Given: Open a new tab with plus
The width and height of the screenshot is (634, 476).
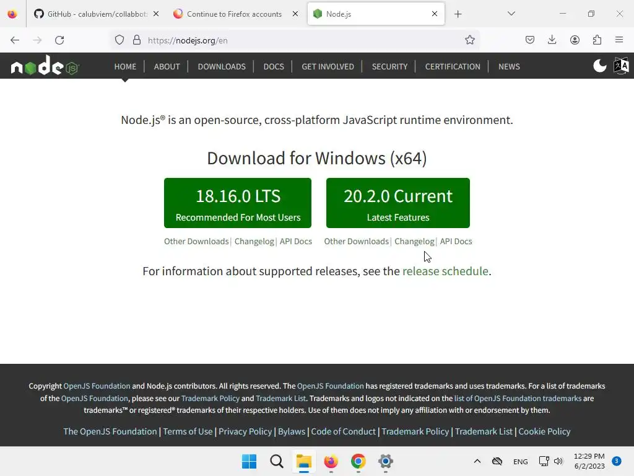Looking at the screenshot, I should point(458,14).
